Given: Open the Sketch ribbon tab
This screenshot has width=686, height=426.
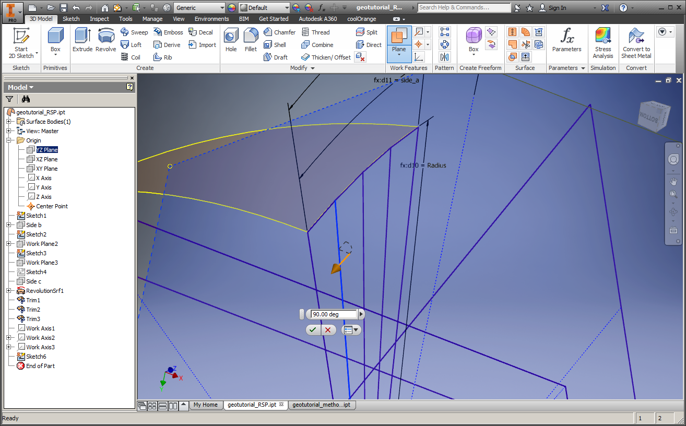Looking at the screenshot, I should tap(71, 19).
